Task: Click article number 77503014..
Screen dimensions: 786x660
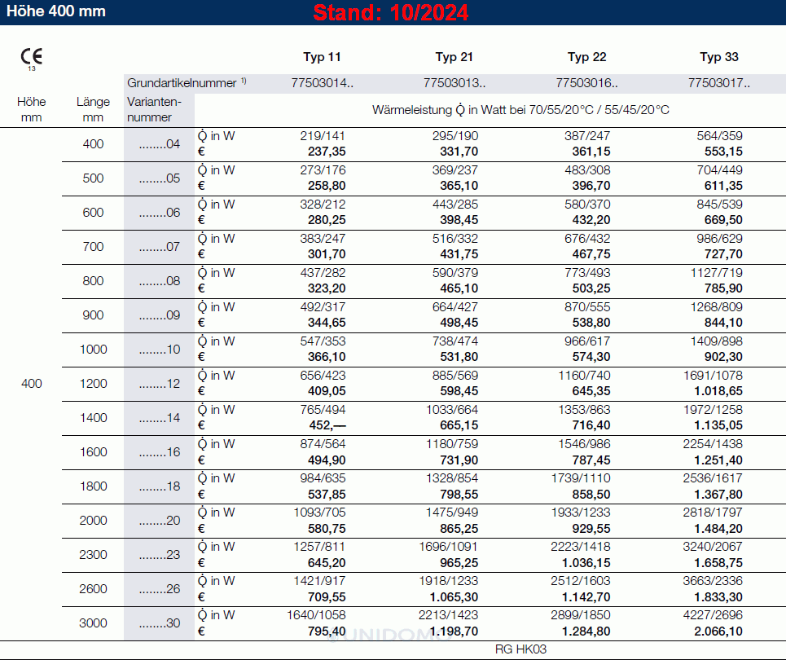Action: [322, 83]
